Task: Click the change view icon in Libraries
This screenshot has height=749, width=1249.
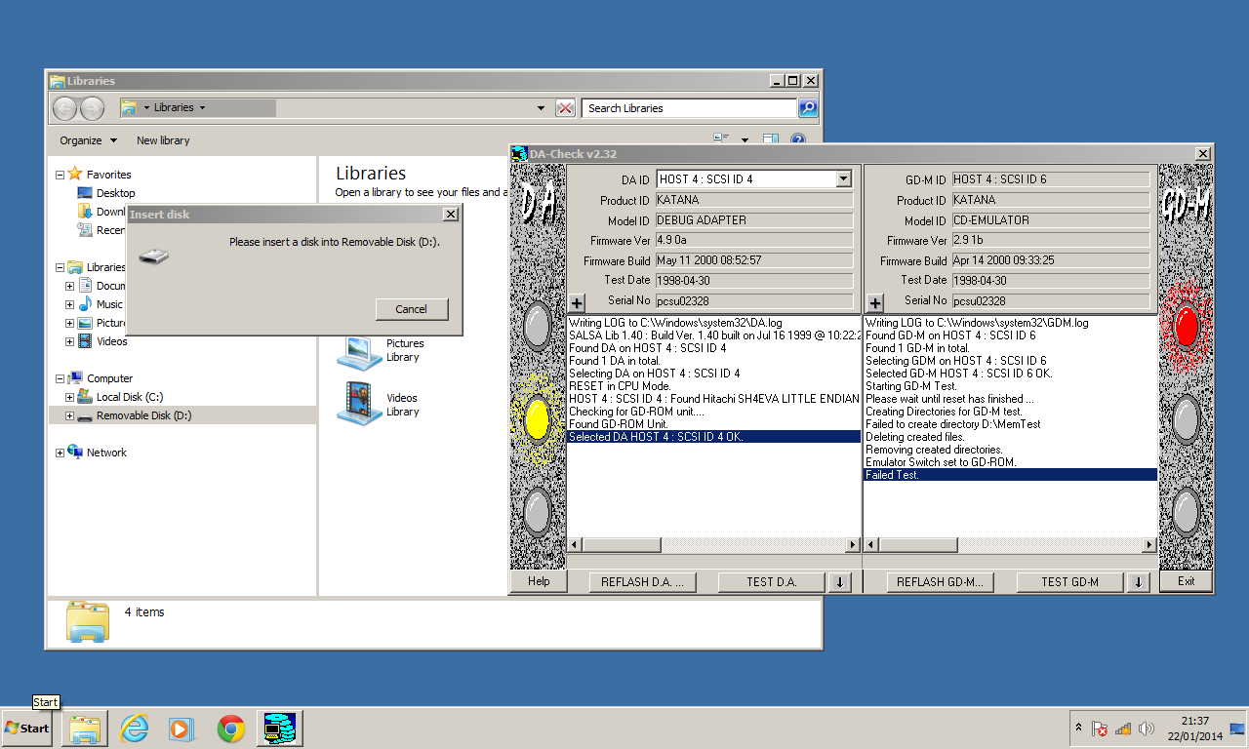Action: 722,140
